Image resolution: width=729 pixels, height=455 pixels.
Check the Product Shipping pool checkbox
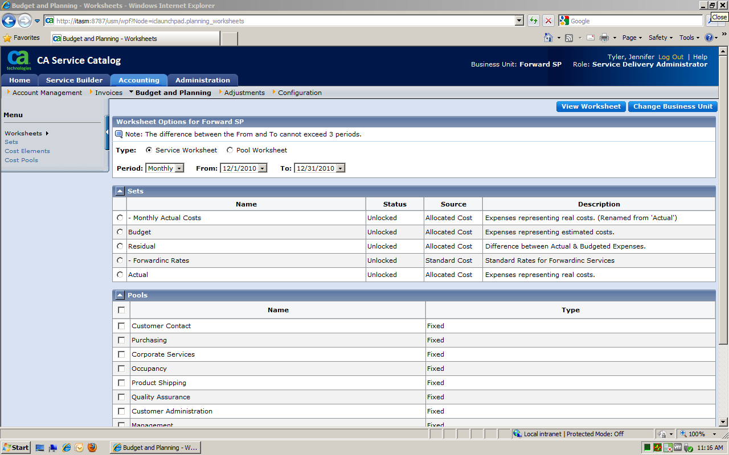(x=121, y=383)
